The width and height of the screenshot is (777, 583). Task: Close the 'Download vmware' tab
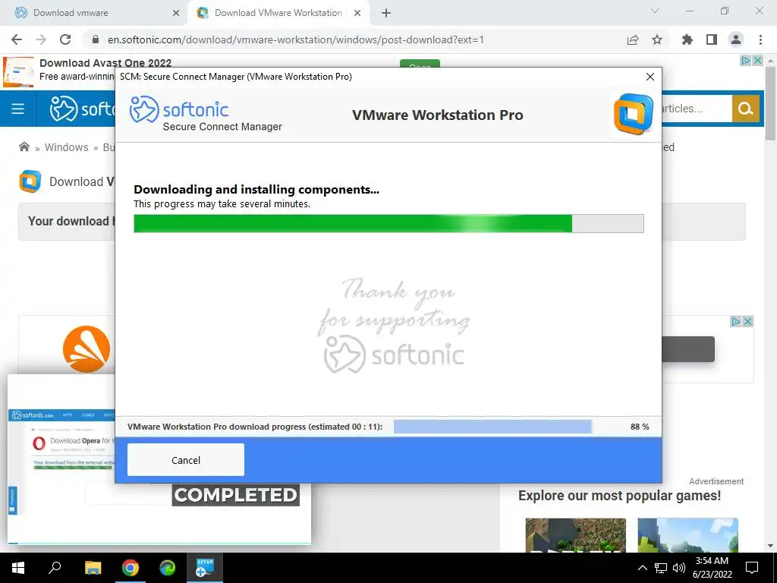coord(175,14)
